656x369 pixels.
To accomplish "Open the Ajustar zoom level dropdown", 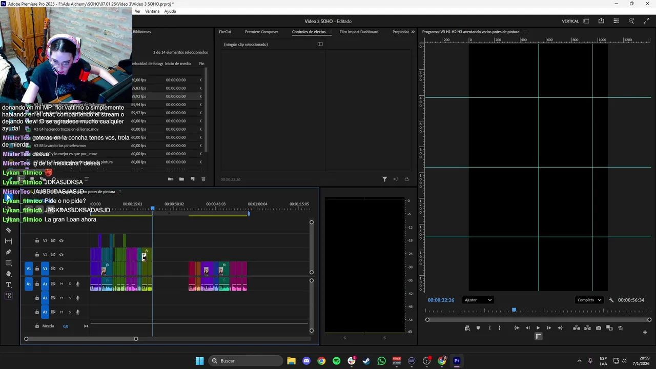I will (x=478, y=300).
